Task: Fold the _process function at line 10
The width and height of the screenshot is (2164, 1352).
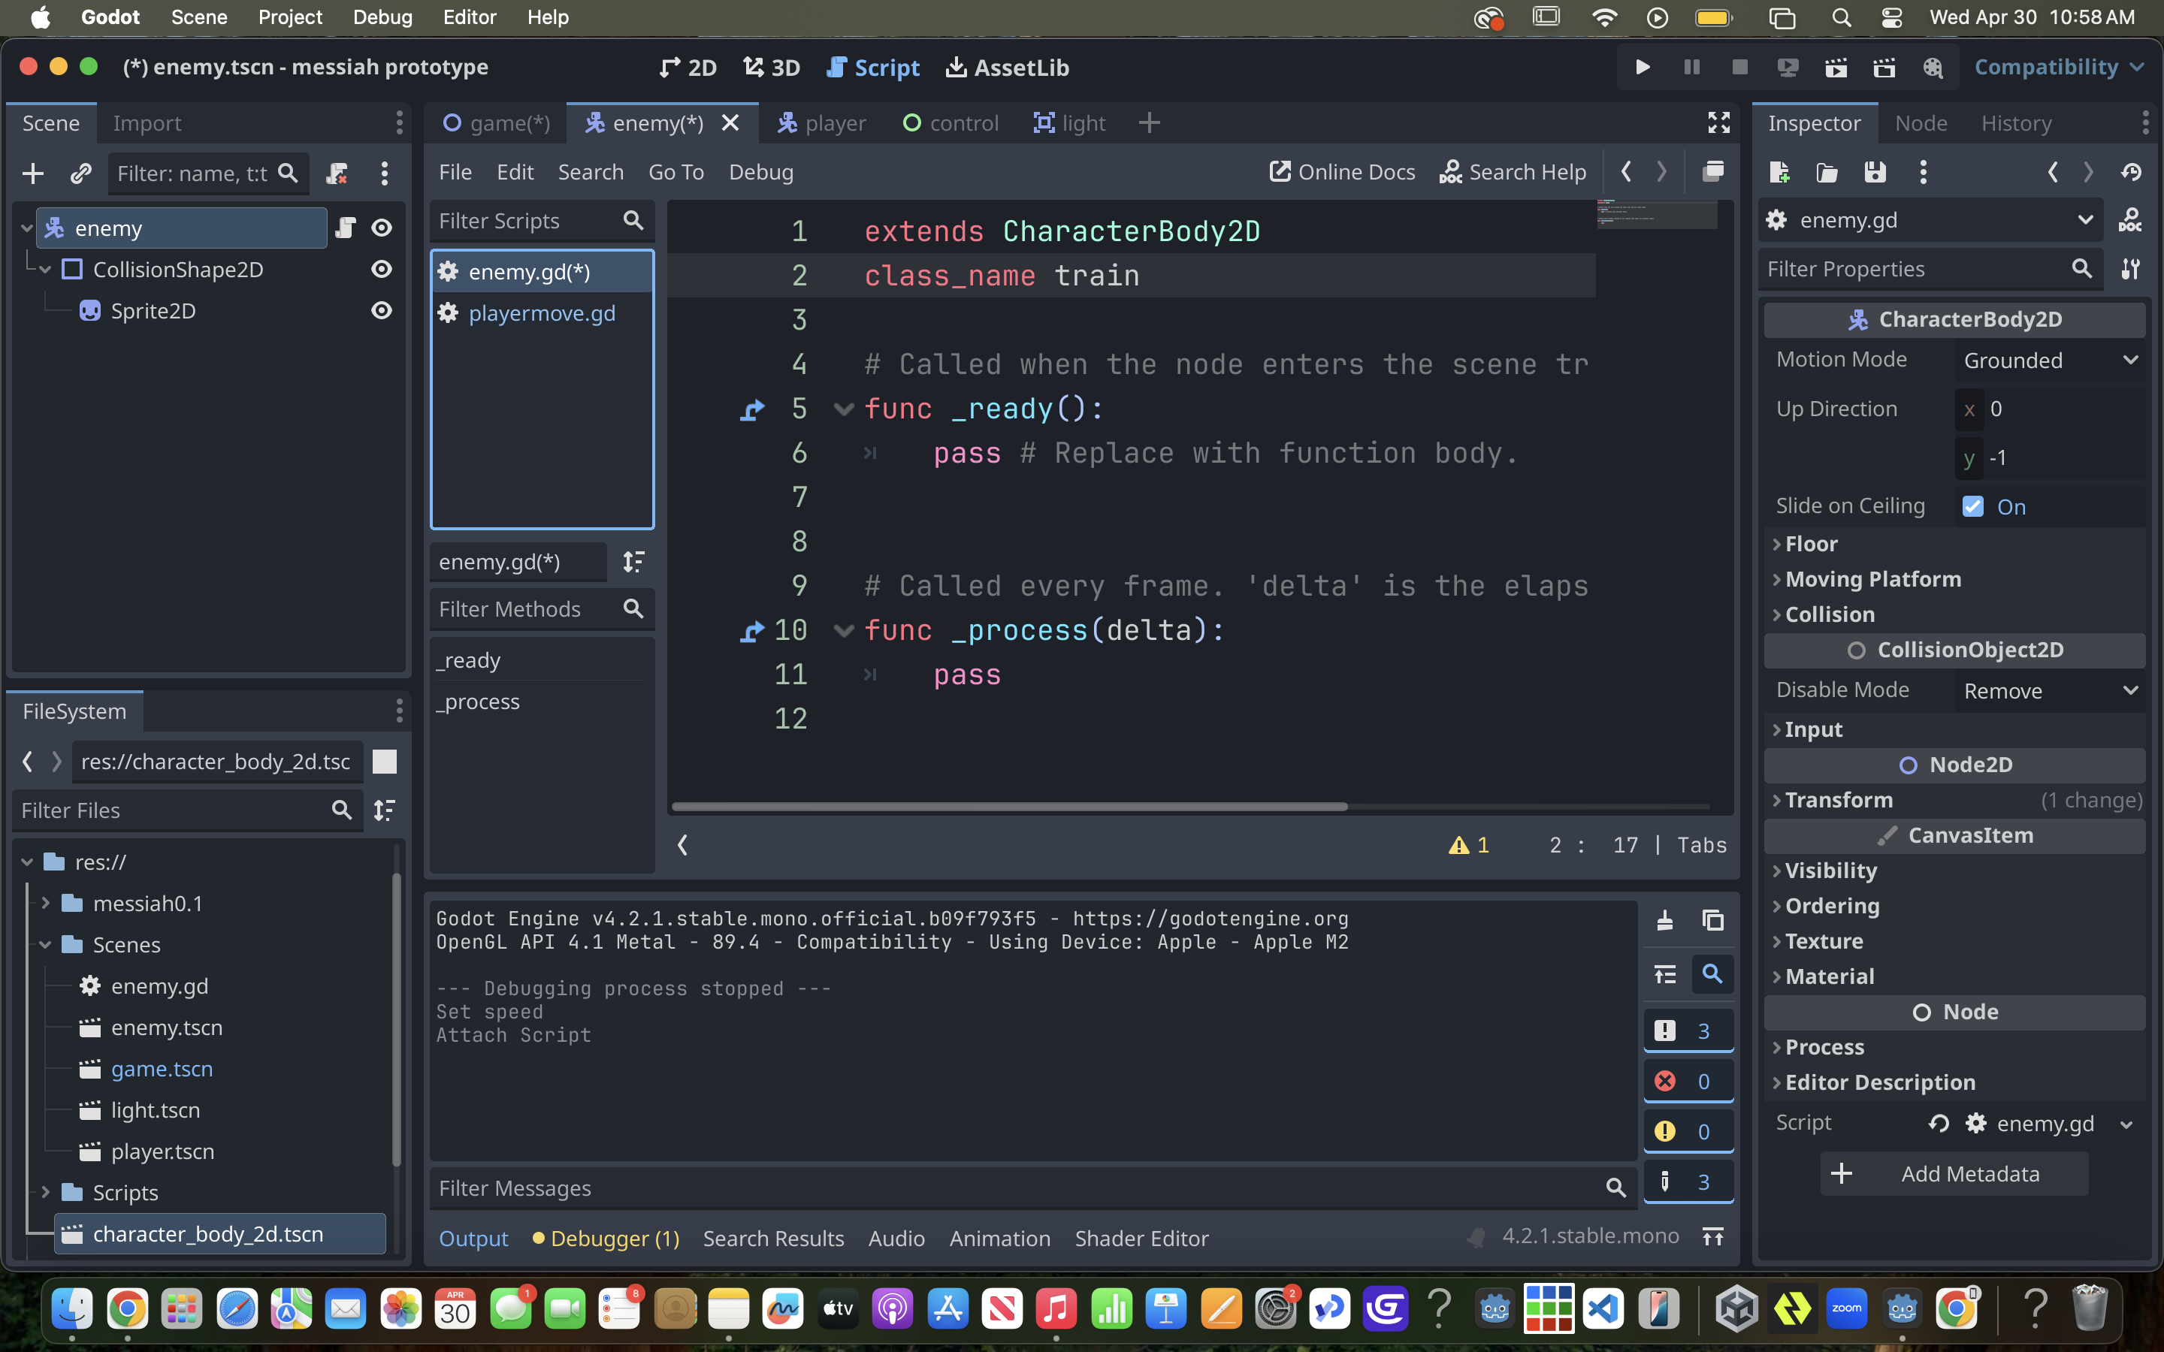Action: click(x=843, y=631)
